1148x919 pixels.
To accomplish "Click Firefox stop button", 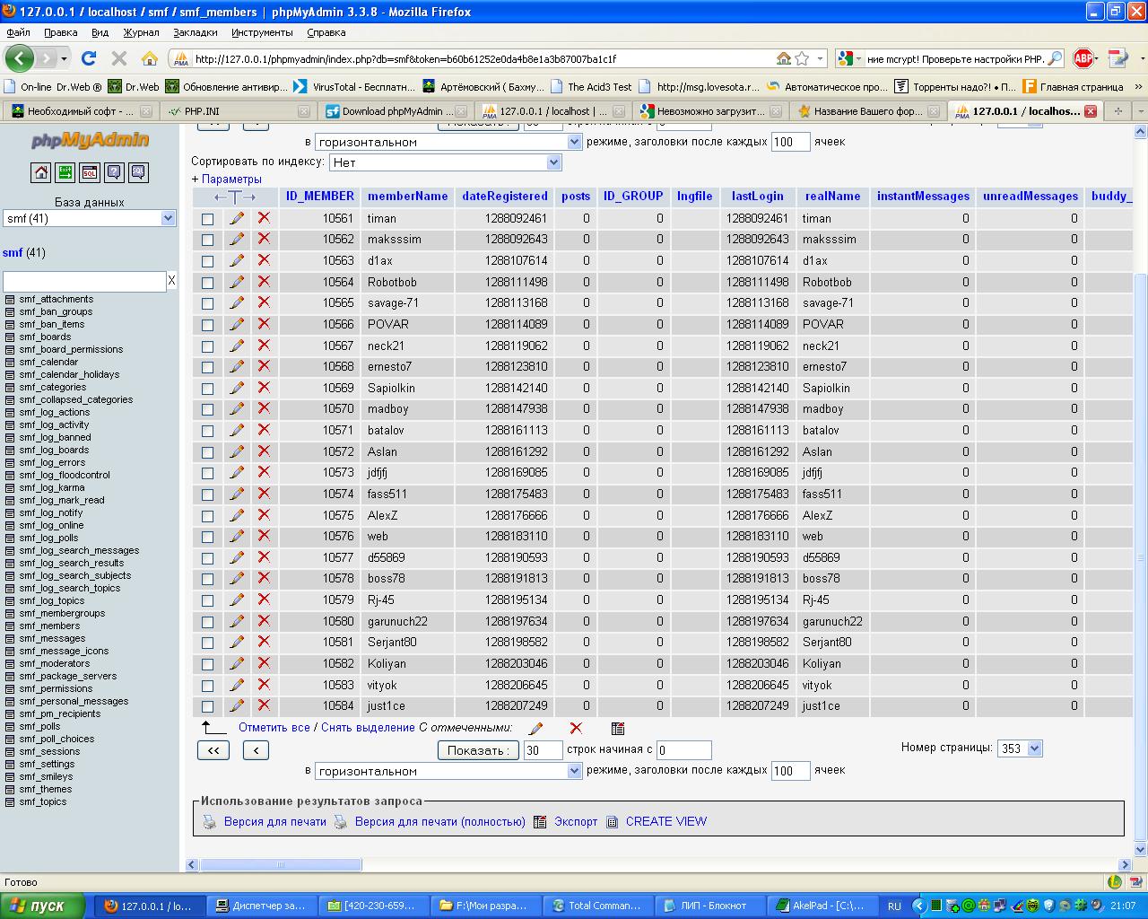I will tap(118, 58).
